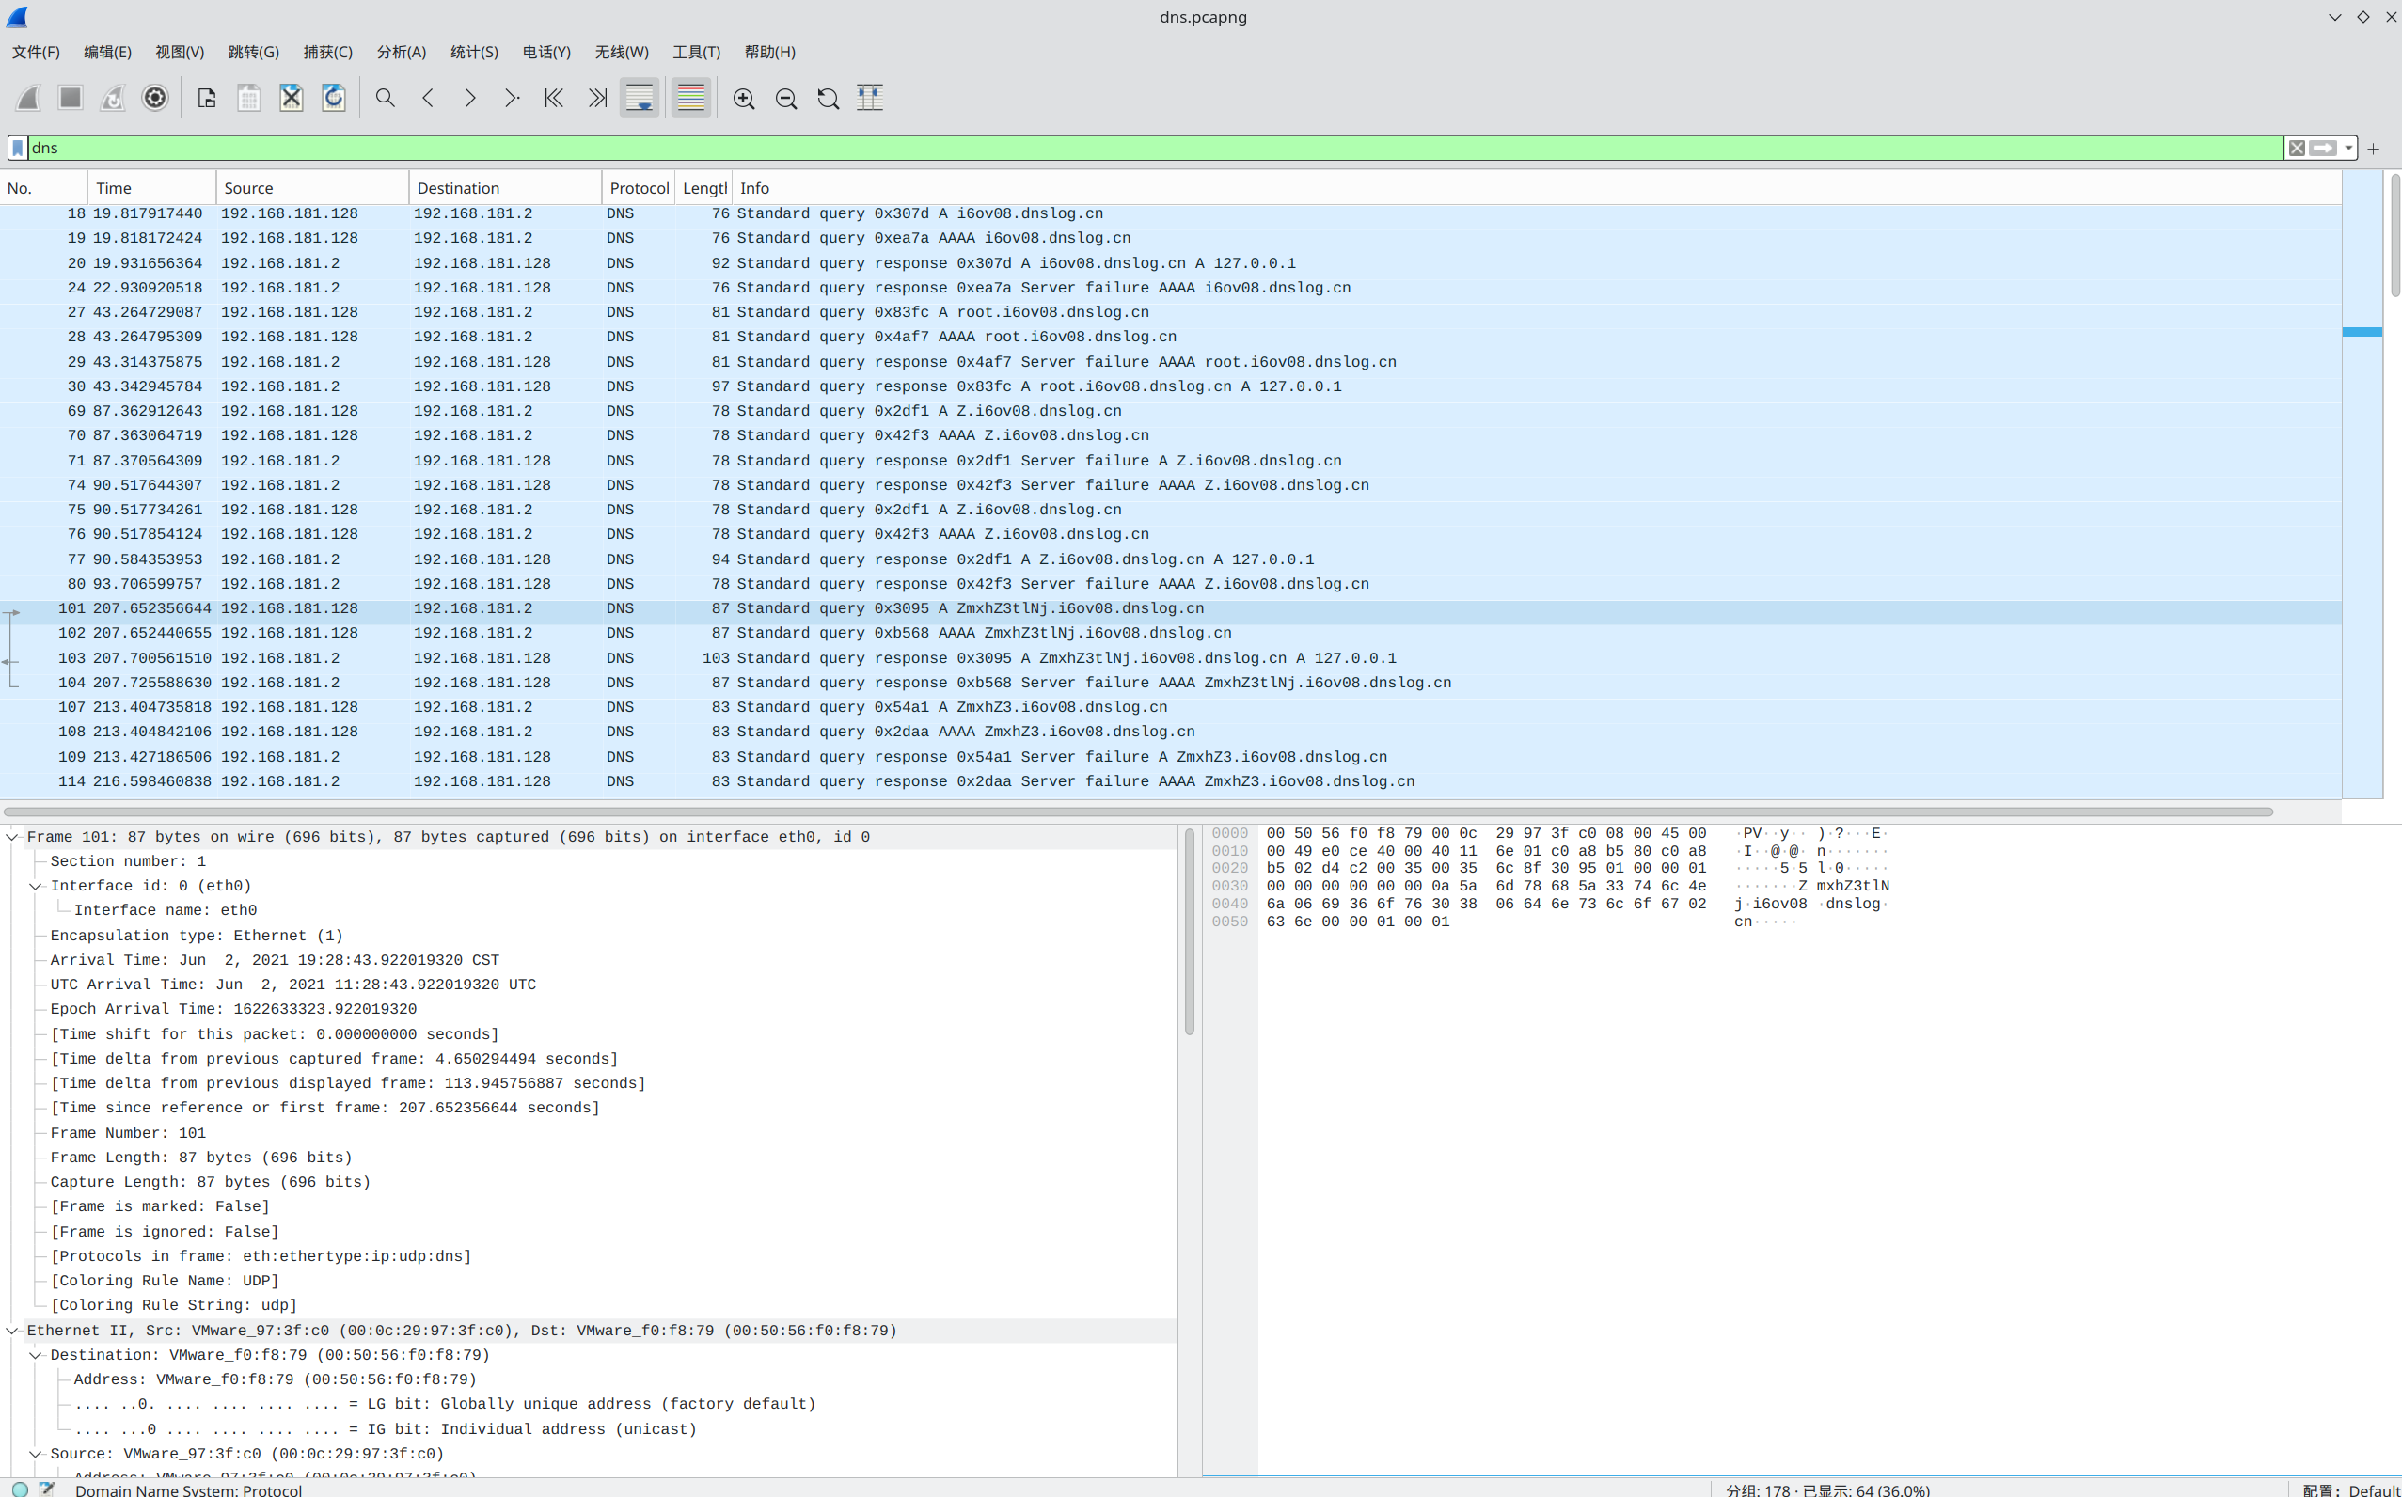Jump to the last packet
2402x1497 pixels.
596,98
